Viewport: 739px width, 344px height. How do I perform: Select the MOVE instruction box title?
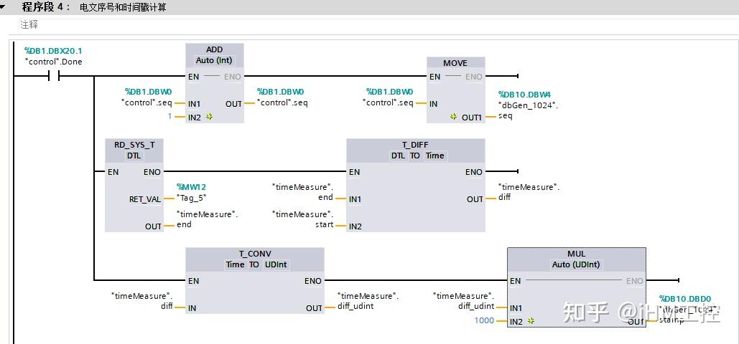coord(455,63)
